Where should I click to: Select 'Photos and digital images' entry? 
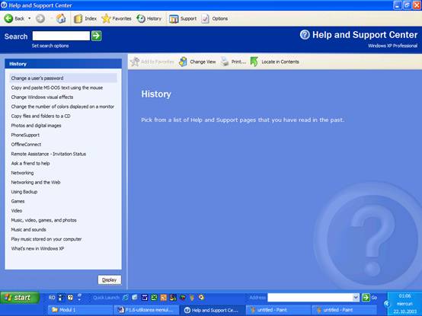36,126
